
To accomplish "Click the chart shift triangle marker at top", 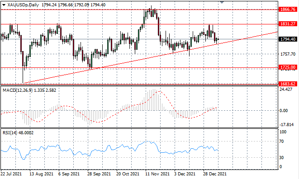I will [222, 2].
